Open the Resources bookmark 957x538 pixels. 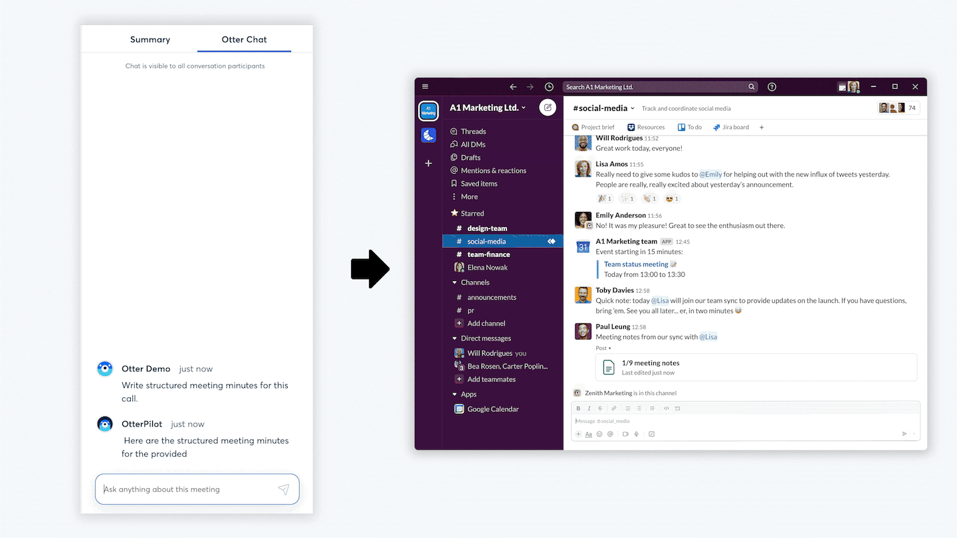tap(646, 127)
